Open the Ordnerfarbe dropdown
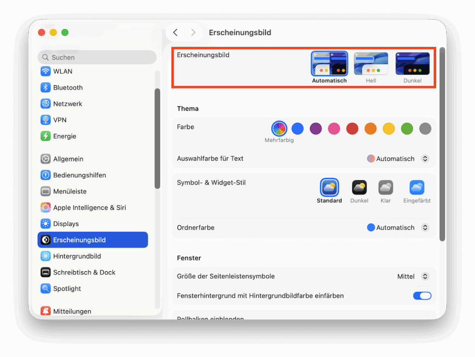Screen dimensions: 475x357 point(424,228)
